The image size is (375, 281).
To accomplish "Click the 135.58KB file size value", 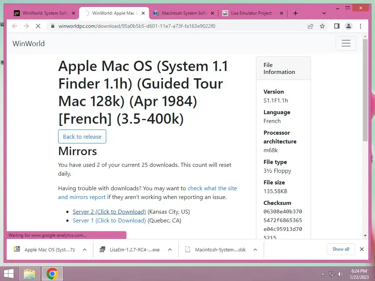I will click(x=275, y=191).
